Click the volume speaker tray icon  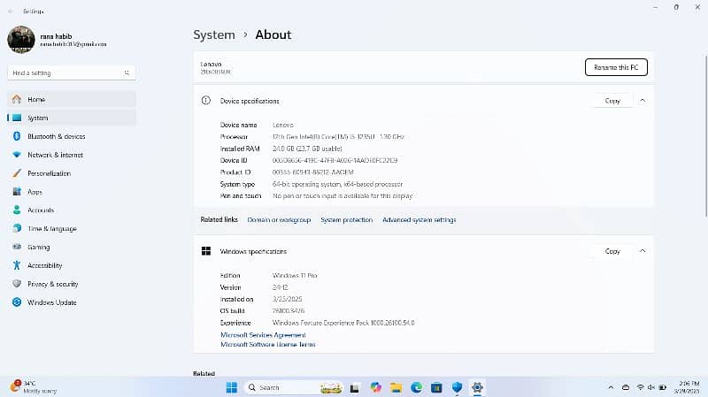click(651, 387)
